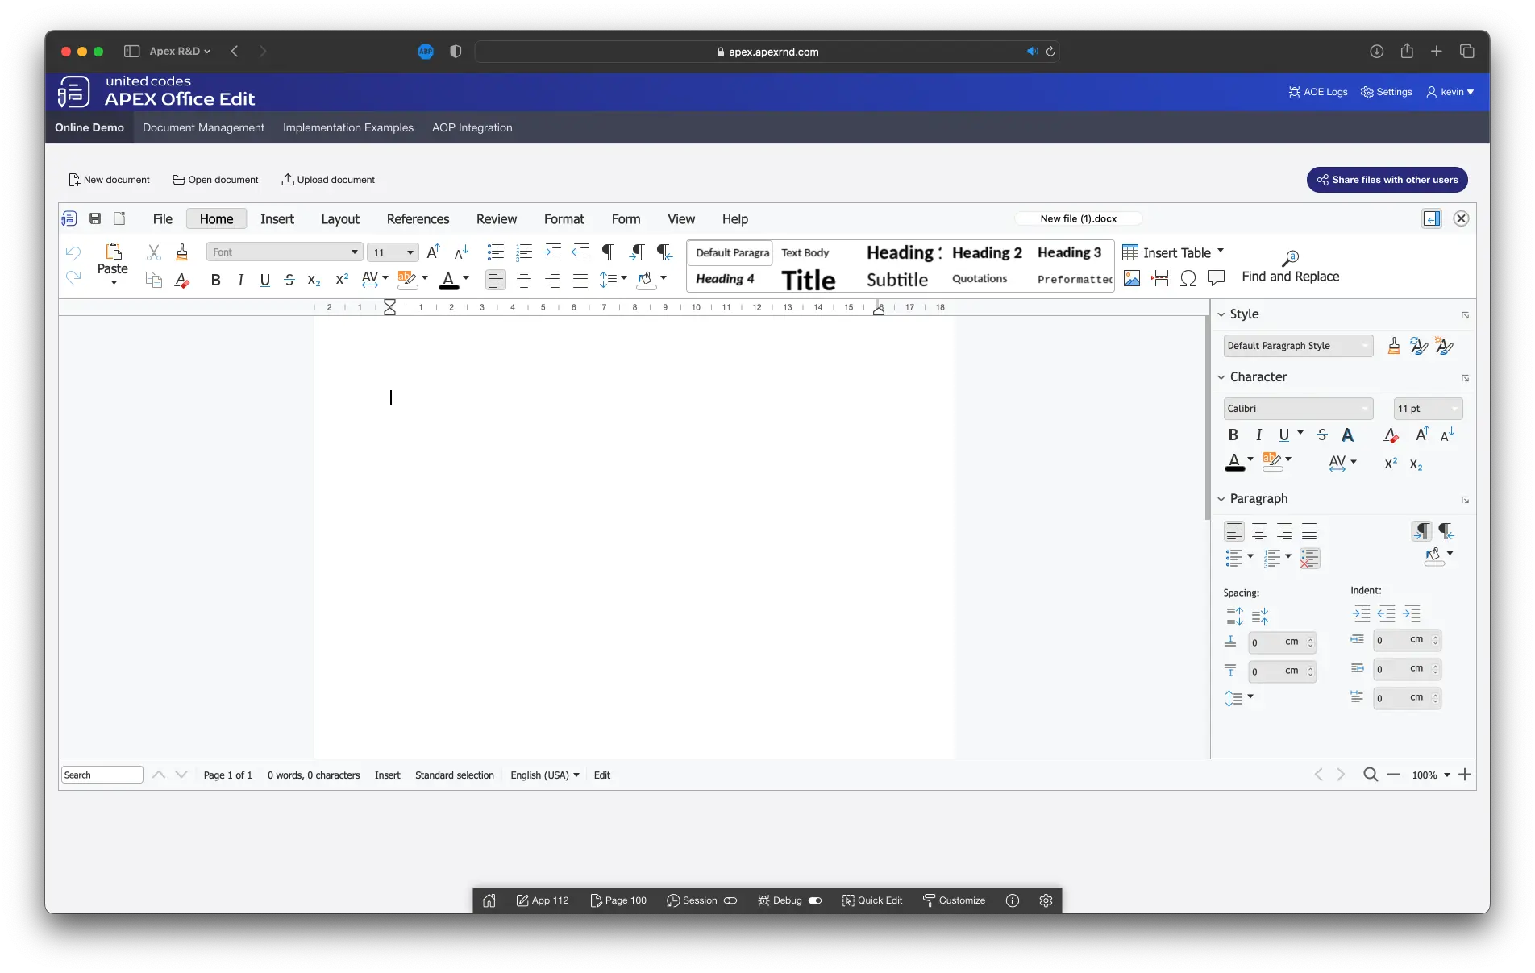Click the sidebar font color A swatch
Viewport: 1535px width, 973px height.
(1234, 462)
